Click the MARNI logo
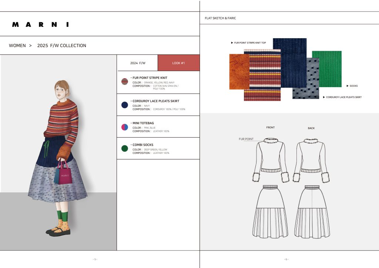379x268 pixels. pyautogui.click(x=40, y=24)
